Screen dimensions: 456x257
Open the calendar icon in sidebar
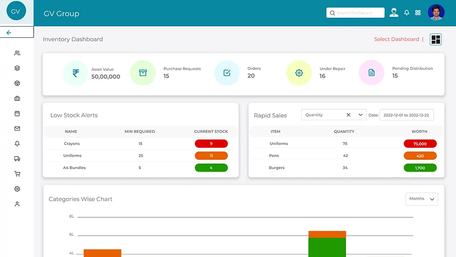(17, 113)
